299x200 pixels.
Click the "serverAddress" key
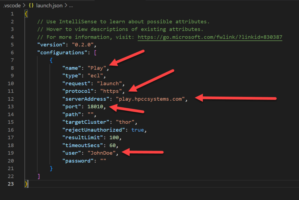click(x=86, y=99)
